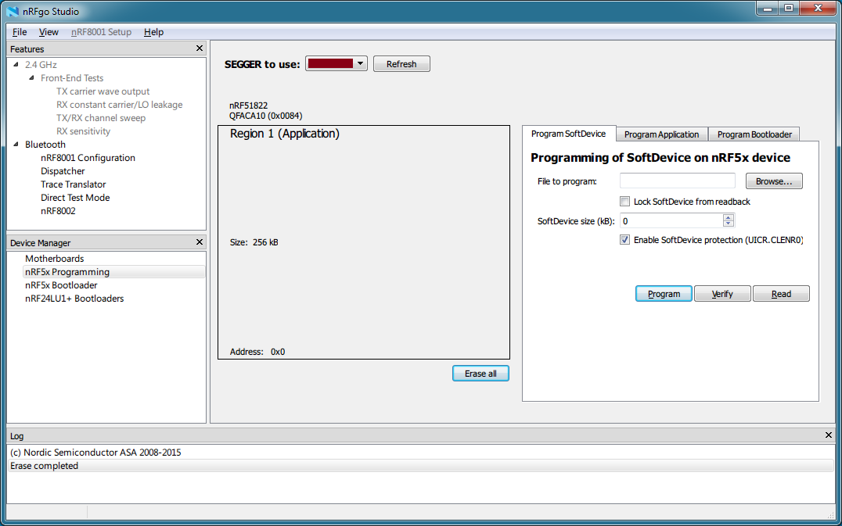842x526 pixels.
Task: Collapse the Bluetooth tree node
Action: pos(16,145)
